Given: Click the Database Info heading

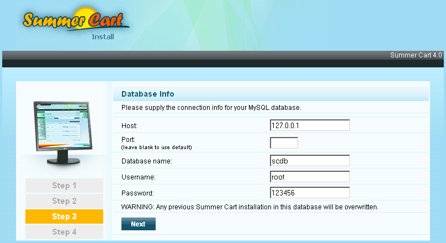Looking at the screenshot, I should click(x=148, y=94).
